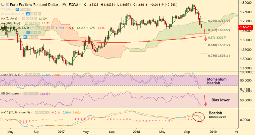Open dropdown arrow after FXCM symbol title
Viewport: 255px width, 136px height.
tap(80, 5)
